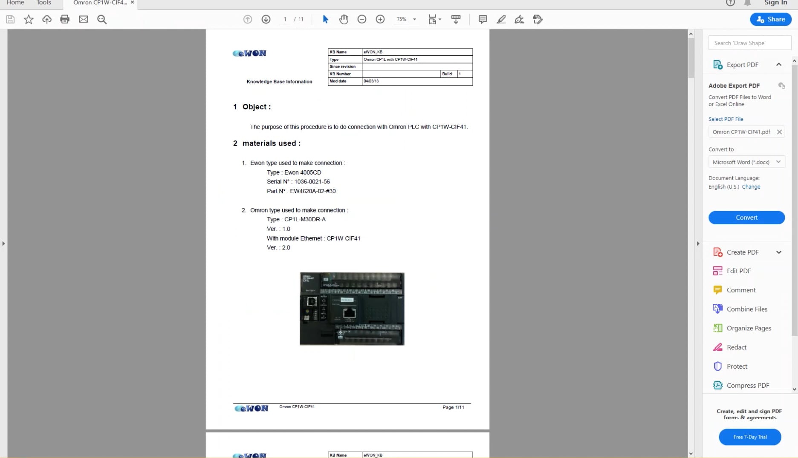Screen dimensions: 798x458
Task: Open the Tools menu
Action: point(43,3)
